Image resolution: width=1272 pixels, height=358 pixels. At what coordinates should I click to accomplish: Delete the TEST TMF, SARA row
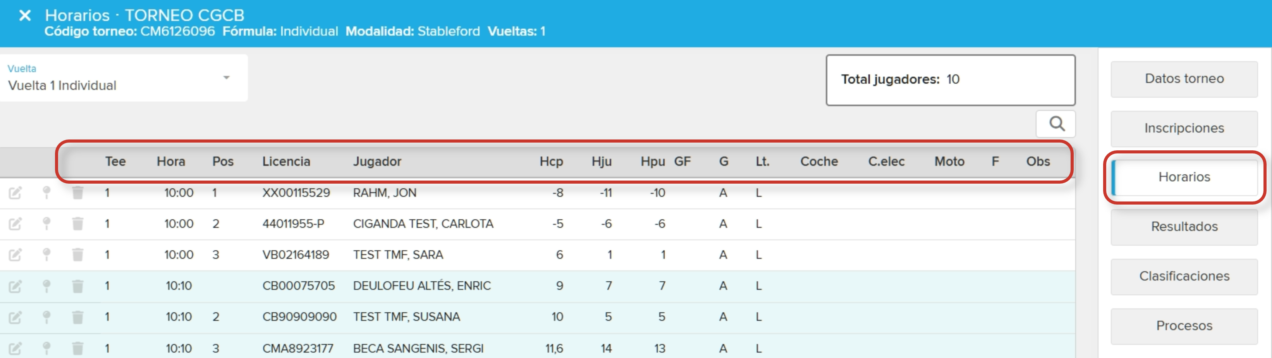click(x=77, y=255)
